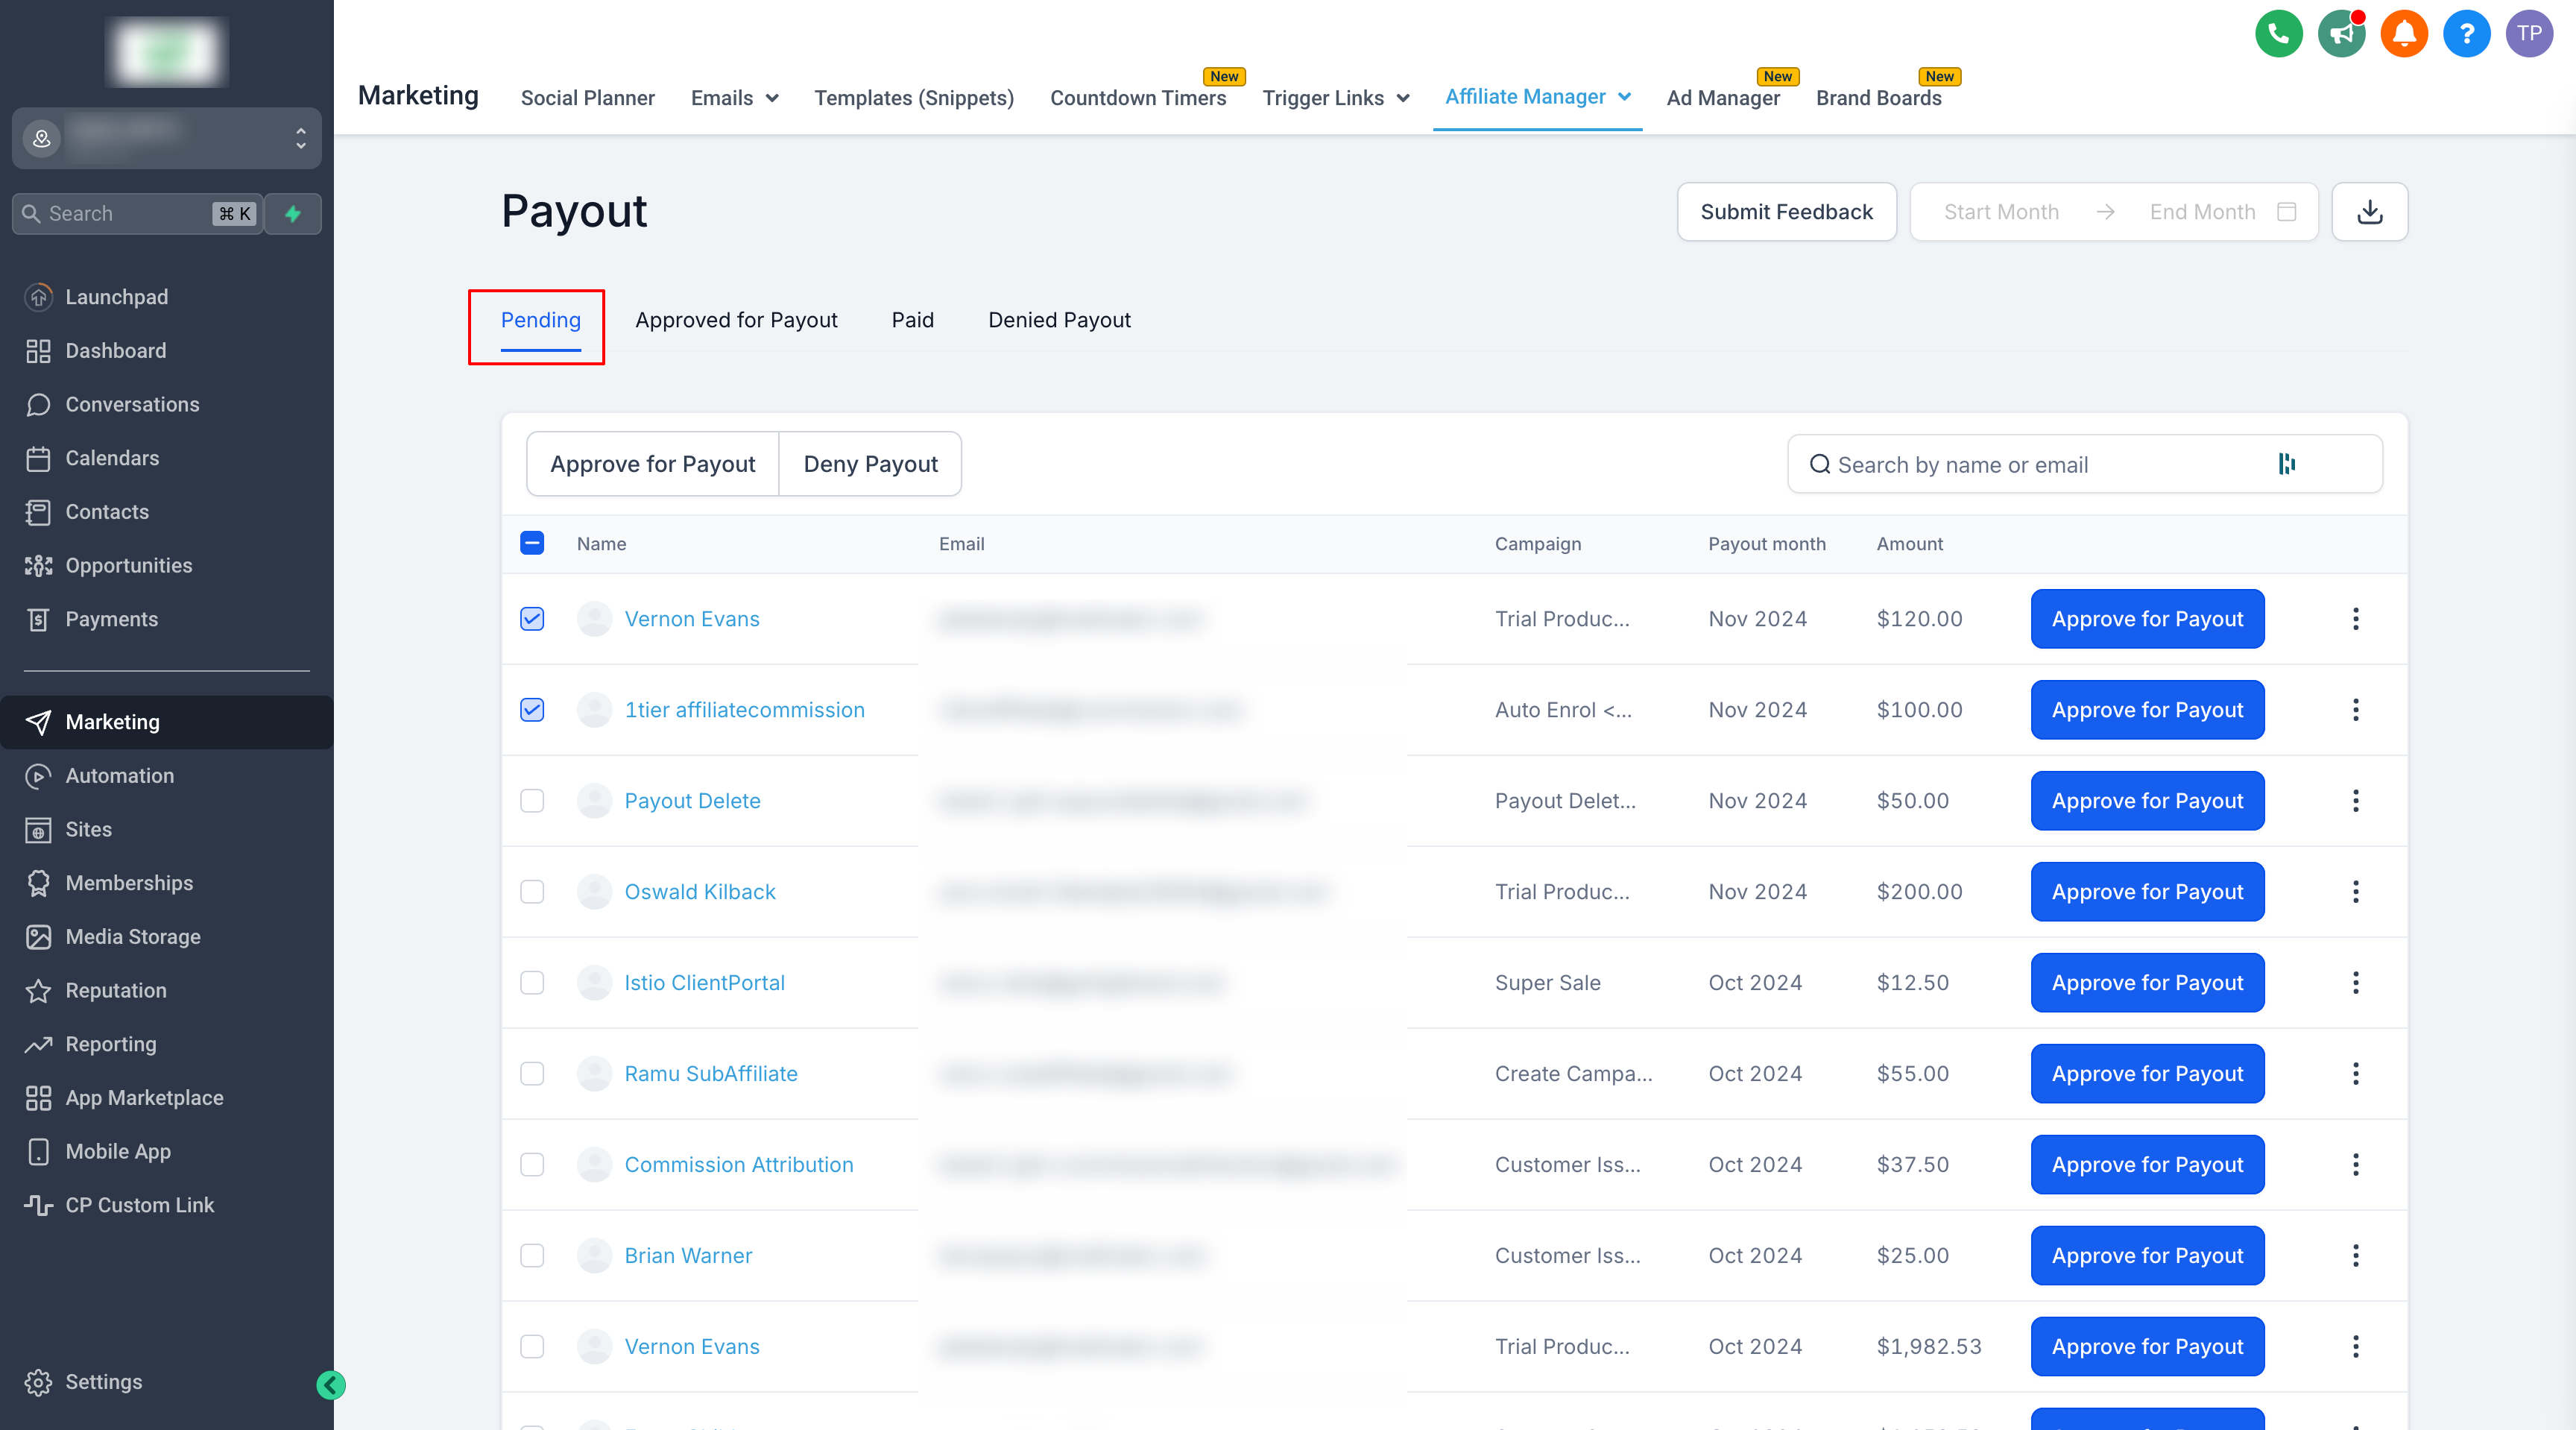Open the orange notifications bell
The image size is (2576, 1430).
point(2404,34)
